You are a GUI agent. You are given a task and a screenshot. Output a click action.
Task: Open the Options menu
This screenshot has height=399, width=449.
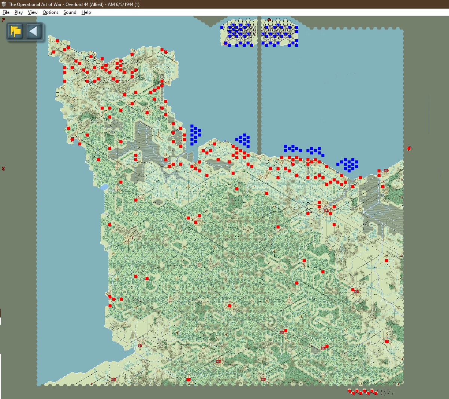[x=51, y=12]
